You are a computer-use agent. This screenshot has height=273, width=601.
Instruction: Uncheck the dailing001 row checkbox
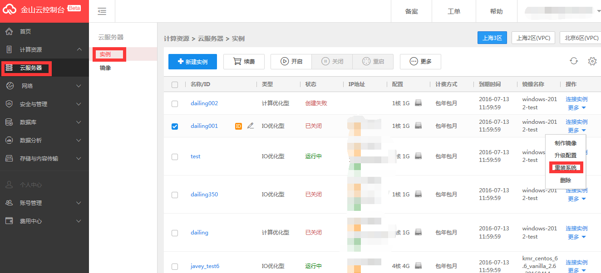175,127
